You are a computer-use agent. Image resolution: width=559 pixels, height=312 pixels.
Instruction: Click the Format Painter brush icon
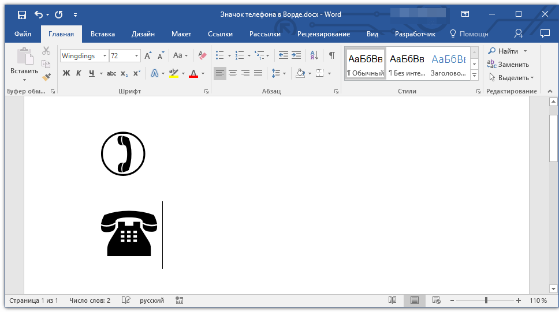coord(47,76)
